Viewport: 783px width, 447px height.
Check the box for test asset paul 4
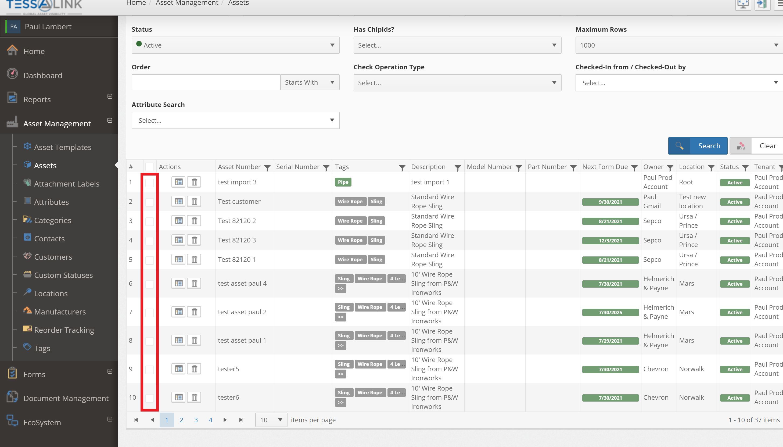149,284
